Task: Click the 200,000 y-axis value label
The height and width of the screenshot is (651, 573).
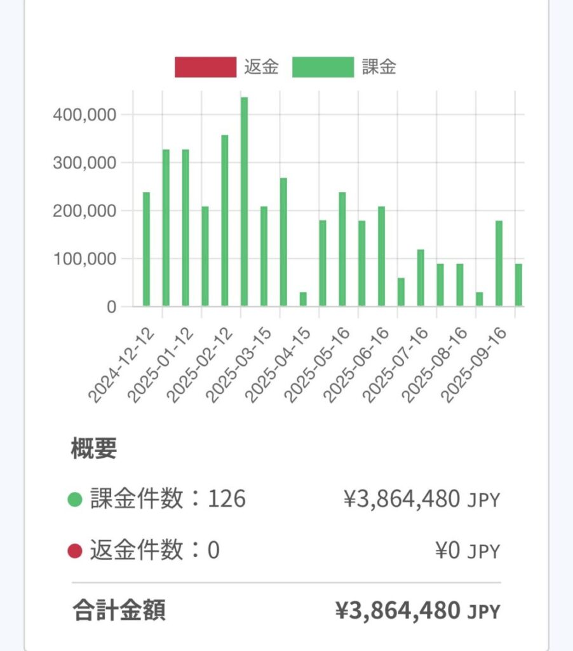Action: [x=84, y=211]
